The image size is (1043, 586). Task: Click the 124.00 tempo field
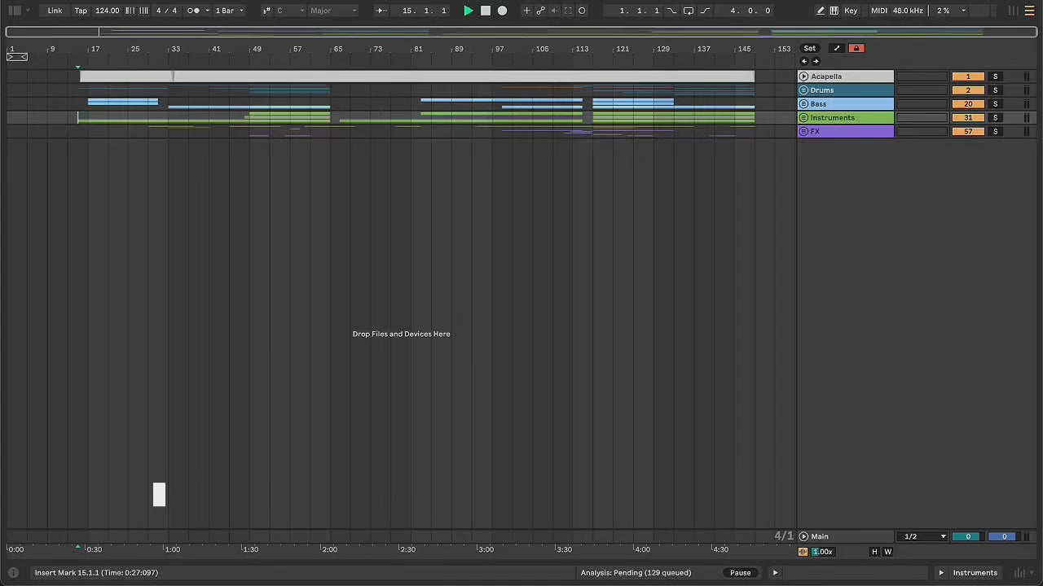[x=107, y=11]
